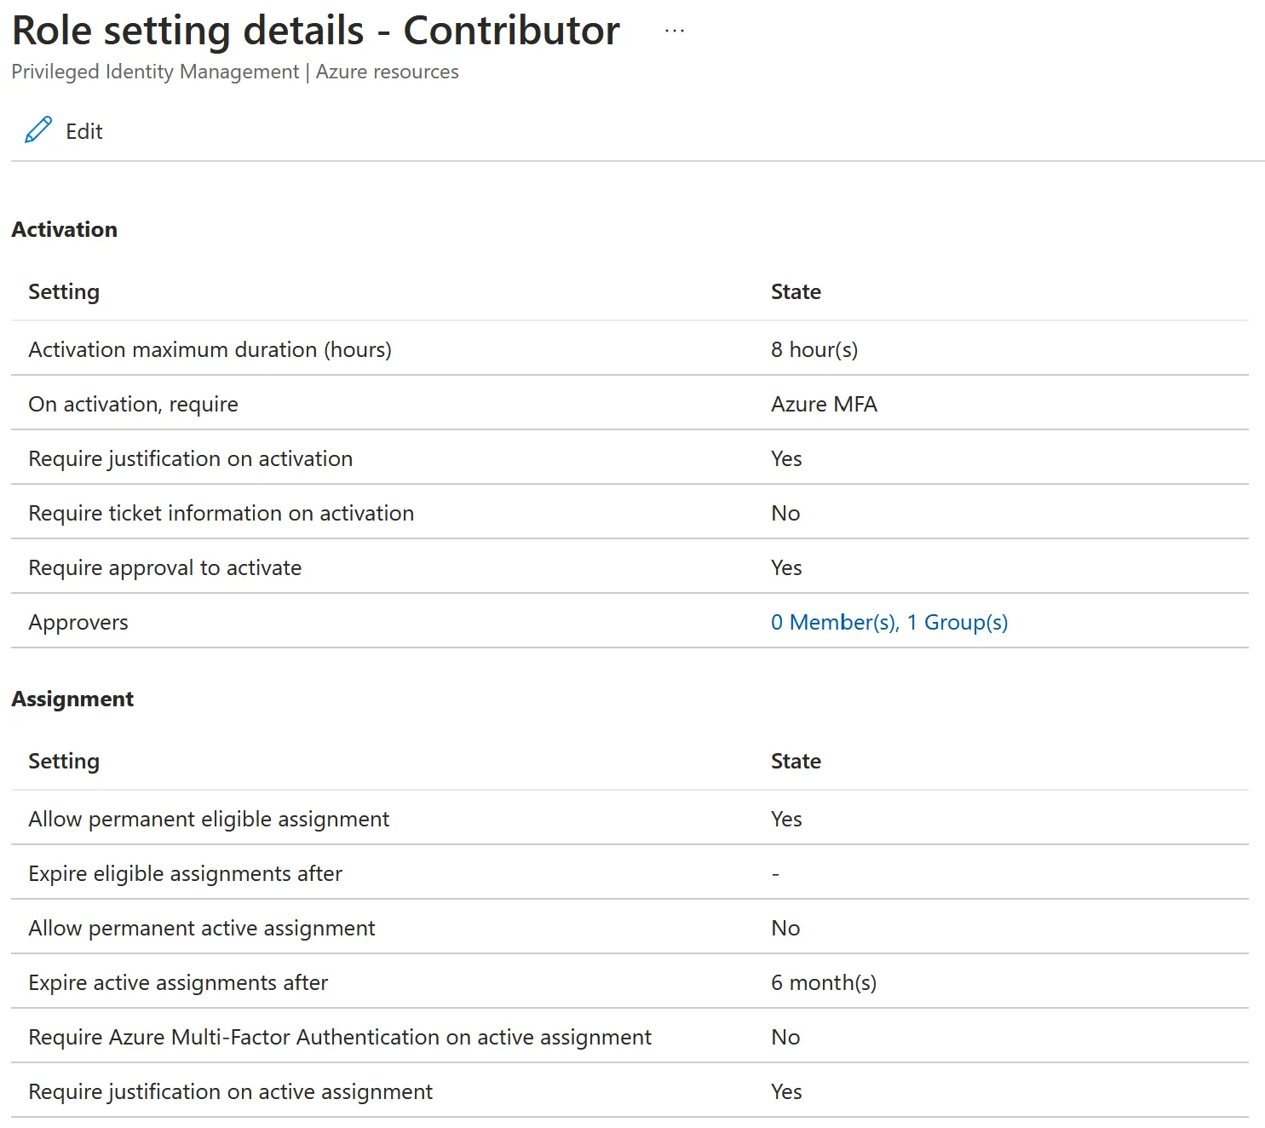Select the Require approval to activate row

pyautogui.click(x=164, y=568)
